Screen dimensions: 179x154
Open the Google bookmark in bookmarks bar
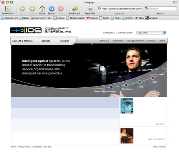click(59, 18)
